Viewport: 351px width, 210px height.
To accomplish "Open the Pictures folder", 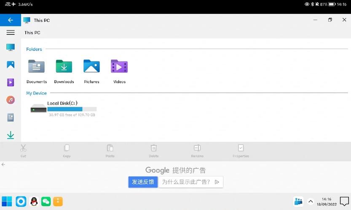I will pyautogui.click(x=91, y=71).
